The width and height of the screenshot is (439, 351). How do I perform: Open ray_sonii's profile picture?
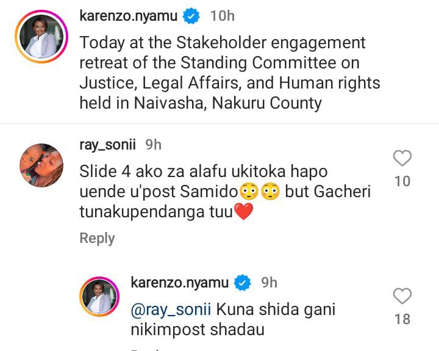(x=41, y=165)
